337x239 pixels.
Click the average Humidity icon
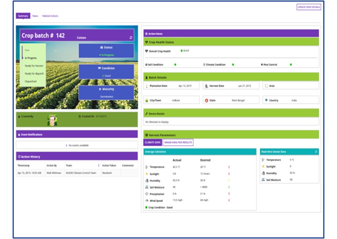[x=146, y=180]
